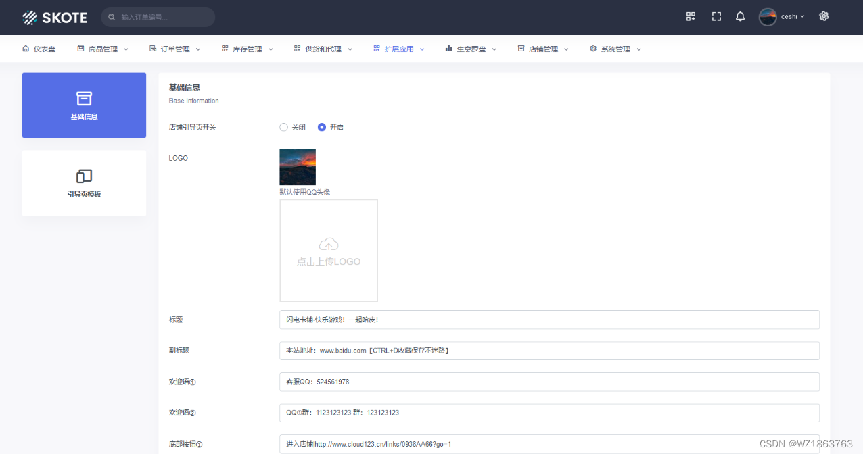Select the 开启 radio button
This screenshot has height=454, width=863.
pos(322,127)
